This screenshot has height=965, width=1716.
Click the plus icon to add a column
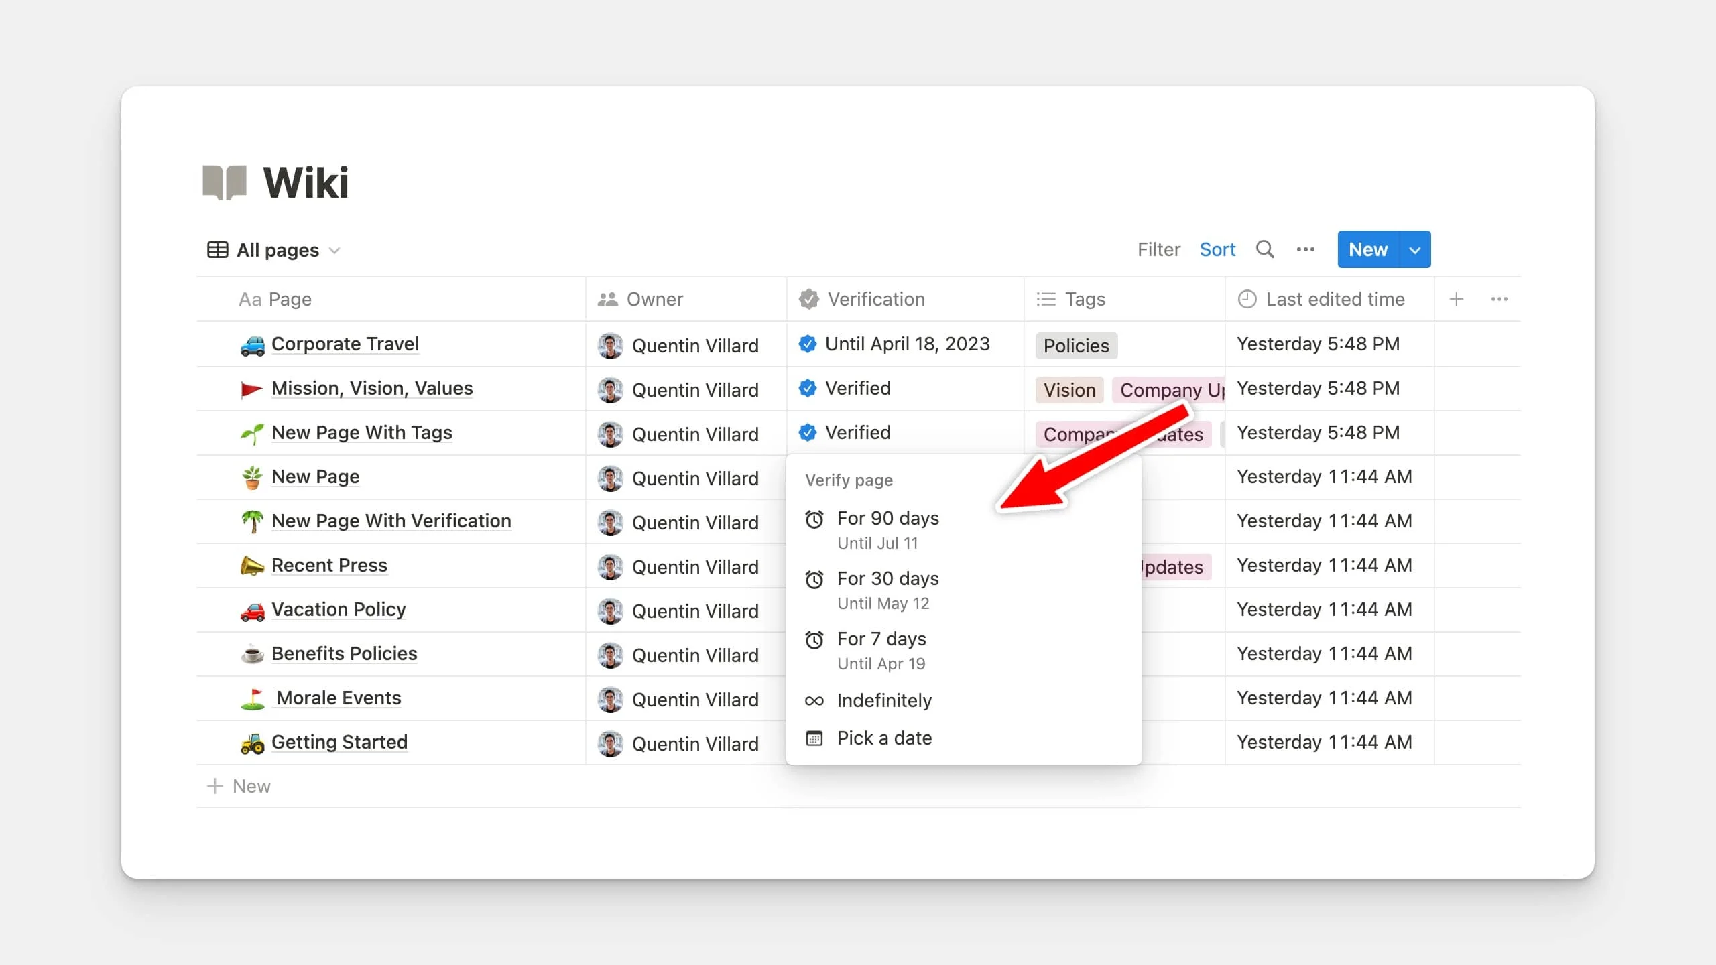click(x=1457, y=299)
